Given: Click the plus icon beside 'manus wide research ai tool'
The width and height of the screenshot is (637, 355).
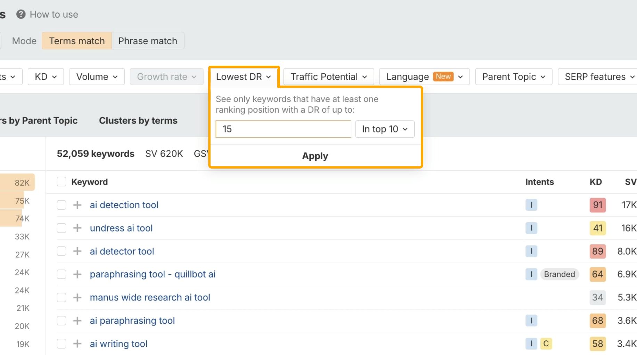Looking at the screenshot, I should tap(77, 297).
